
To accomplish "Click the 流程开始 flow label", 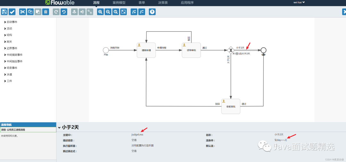I will point(115,48).
